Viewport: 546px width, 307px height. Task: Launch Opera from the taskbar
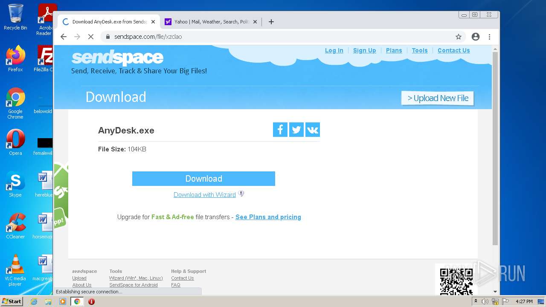tap(91, 301)
